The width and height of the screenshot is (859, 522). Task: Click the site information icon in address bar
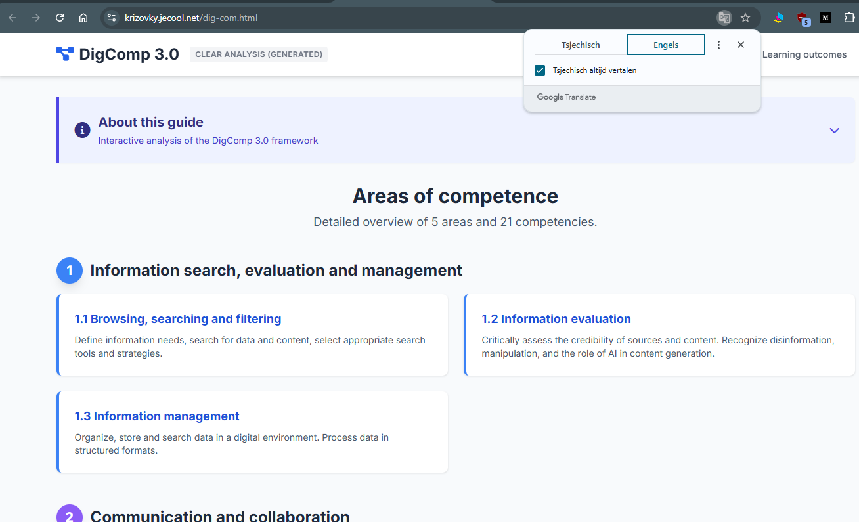(112, 18)
